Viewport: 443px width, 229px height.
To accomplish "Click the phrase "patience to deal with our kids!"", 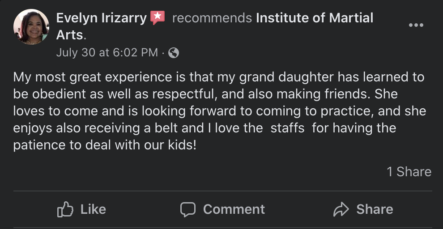I will (105, 146).
